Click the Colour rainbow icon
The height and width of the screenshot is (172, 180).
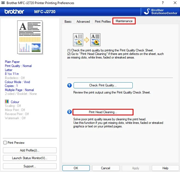7,101
